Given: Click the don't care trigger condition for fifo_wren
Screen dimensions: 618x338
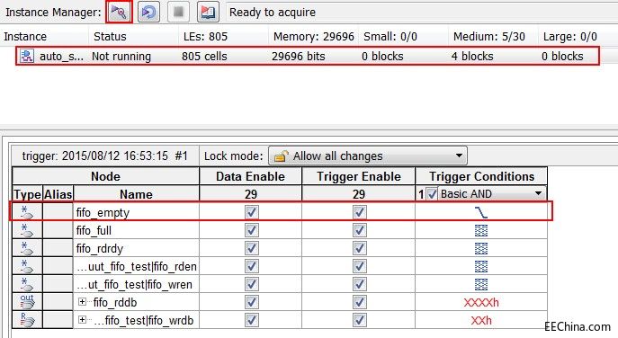Looking at the screenshot, I should (481, 284).
